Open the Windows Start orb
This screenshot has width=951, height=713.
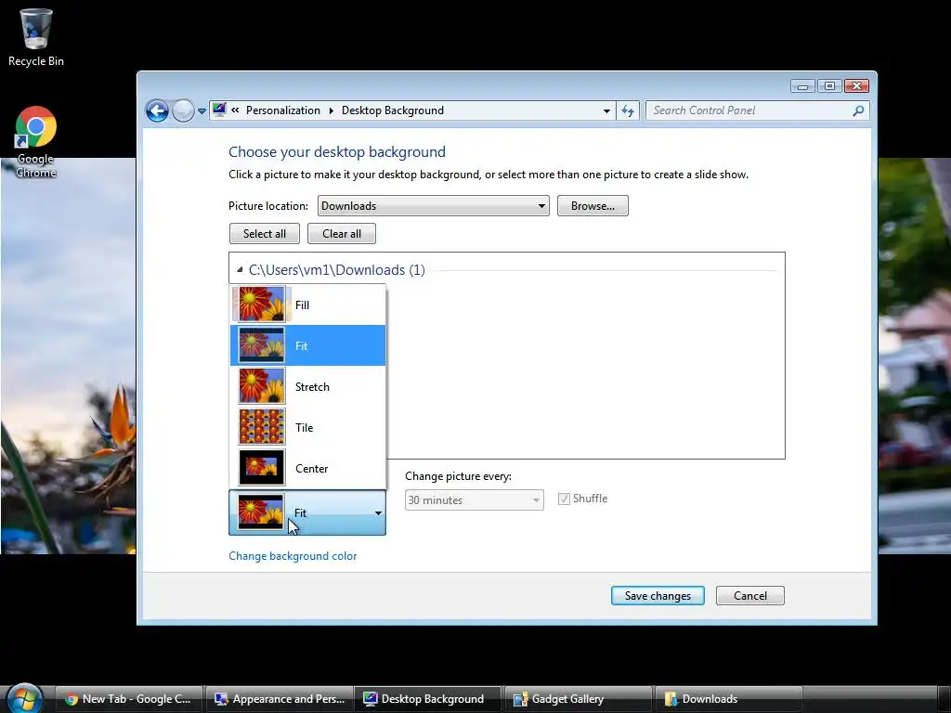pyautogui.click(x=25, y=698)
